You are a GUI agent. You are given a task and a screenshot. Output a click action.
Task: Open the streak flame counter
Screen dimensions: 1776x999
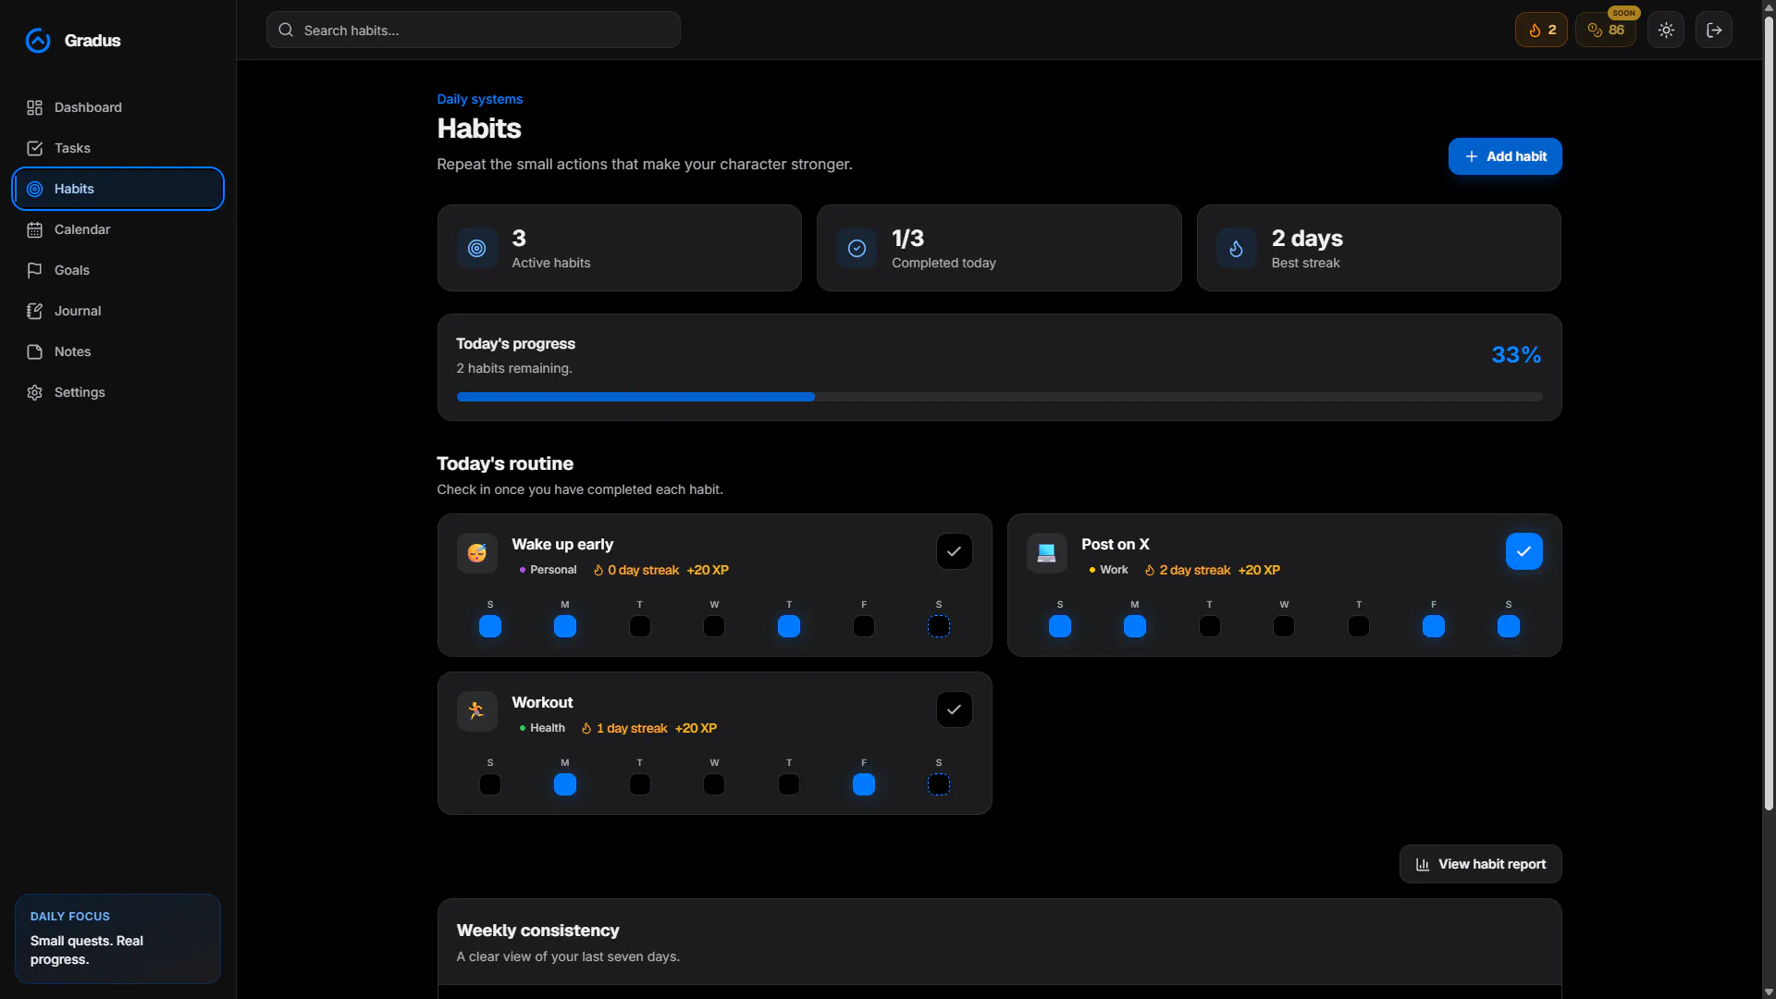tap(1541, 30)
